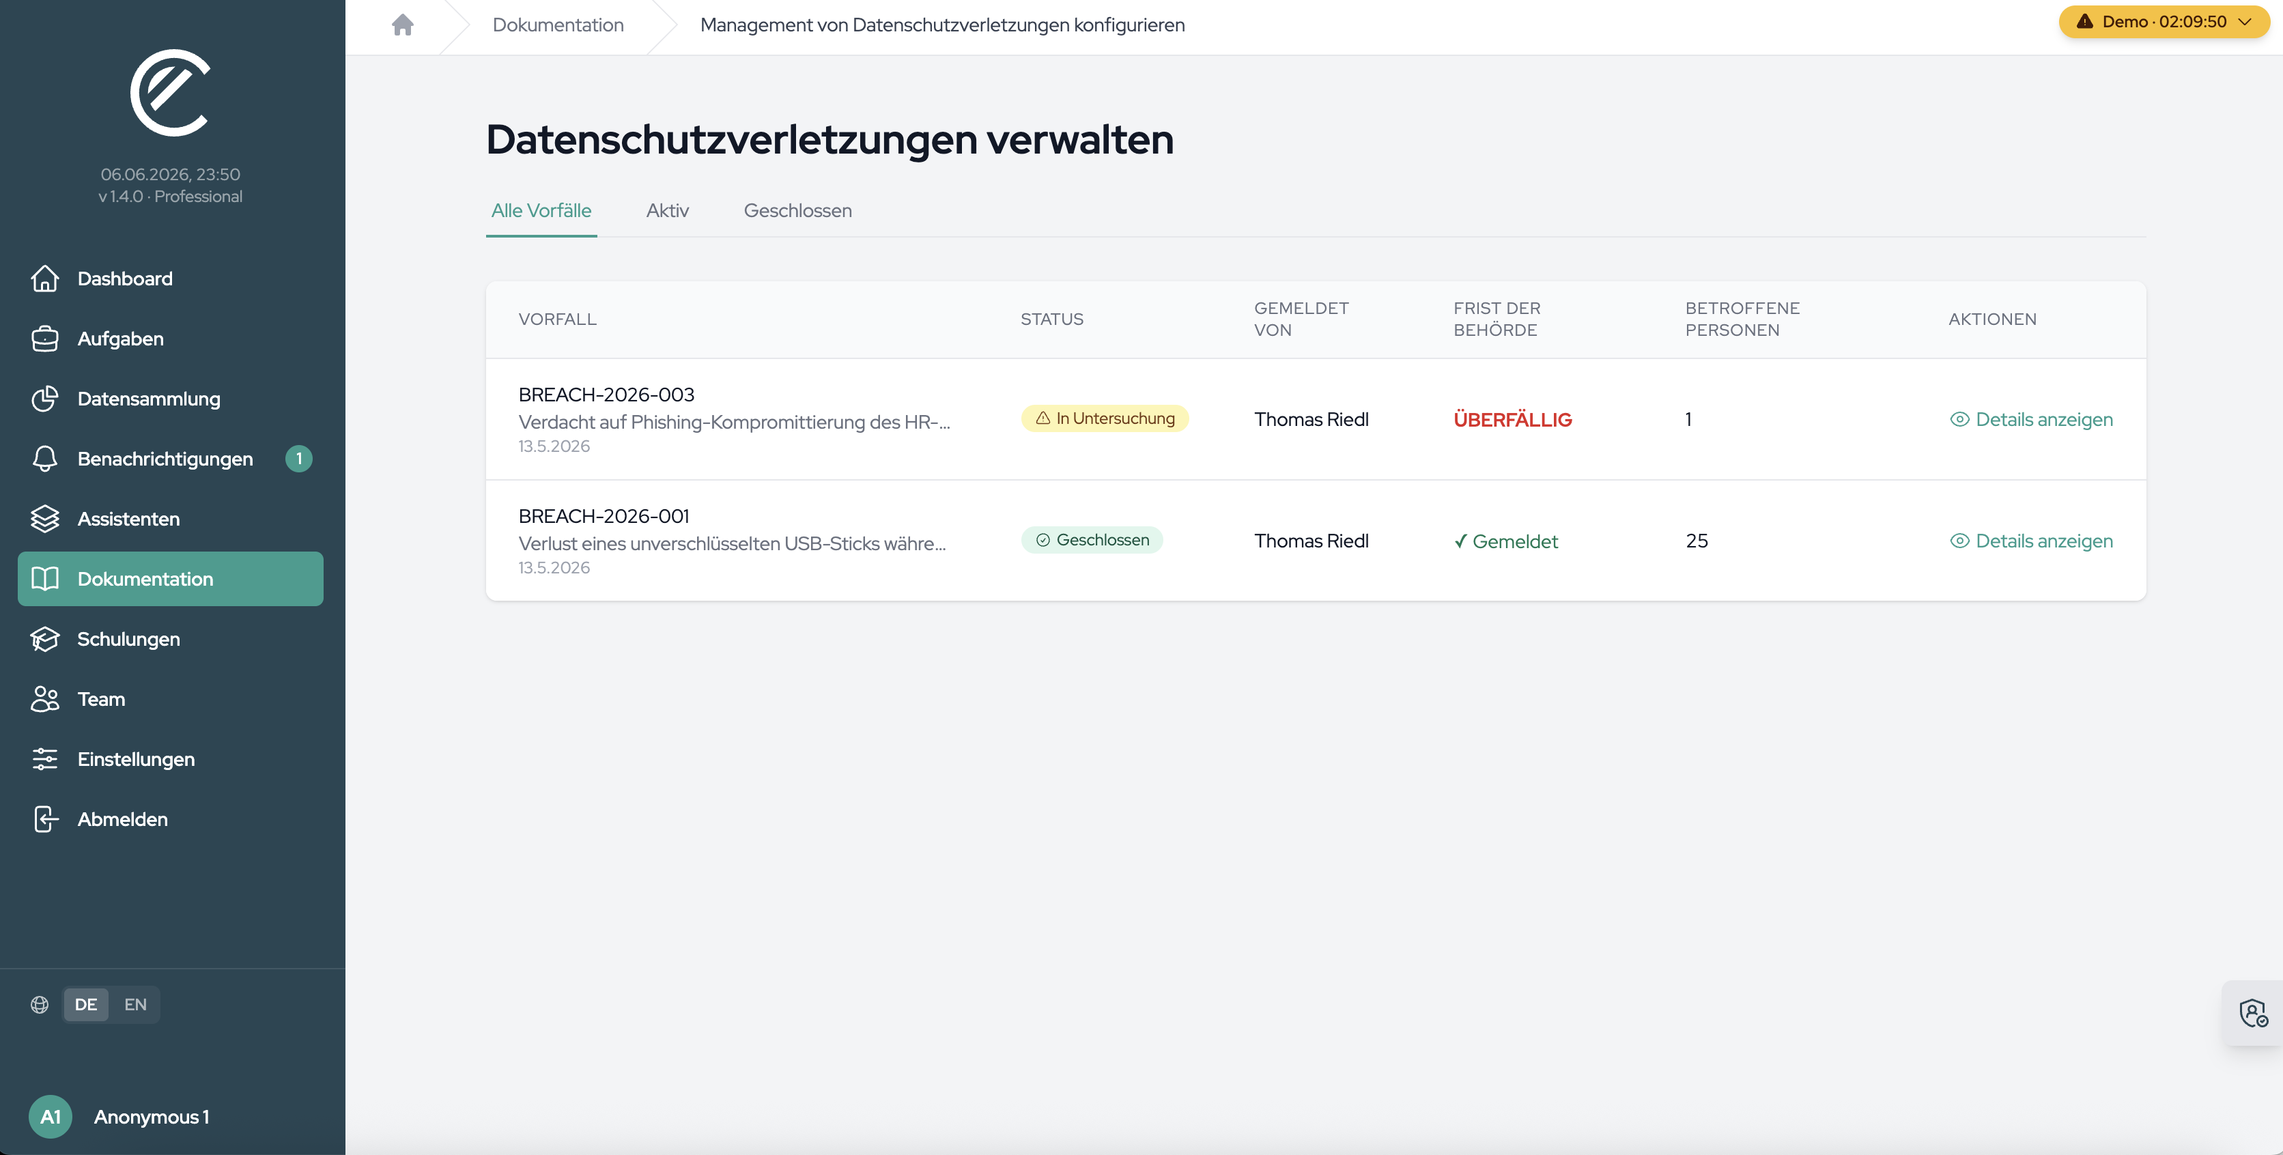Click the STATUS column header

tap(1052, 319)
